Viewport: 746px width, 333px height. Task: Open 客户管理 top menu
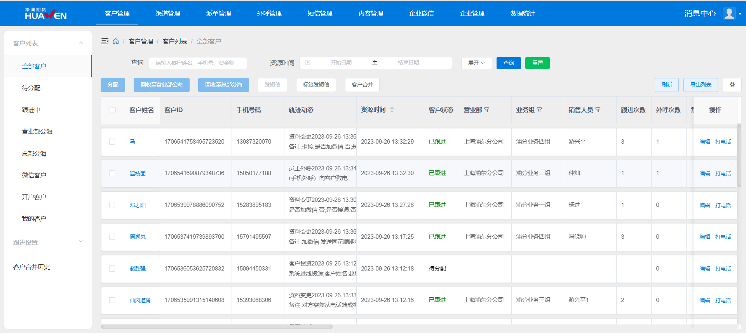point(117,13)
